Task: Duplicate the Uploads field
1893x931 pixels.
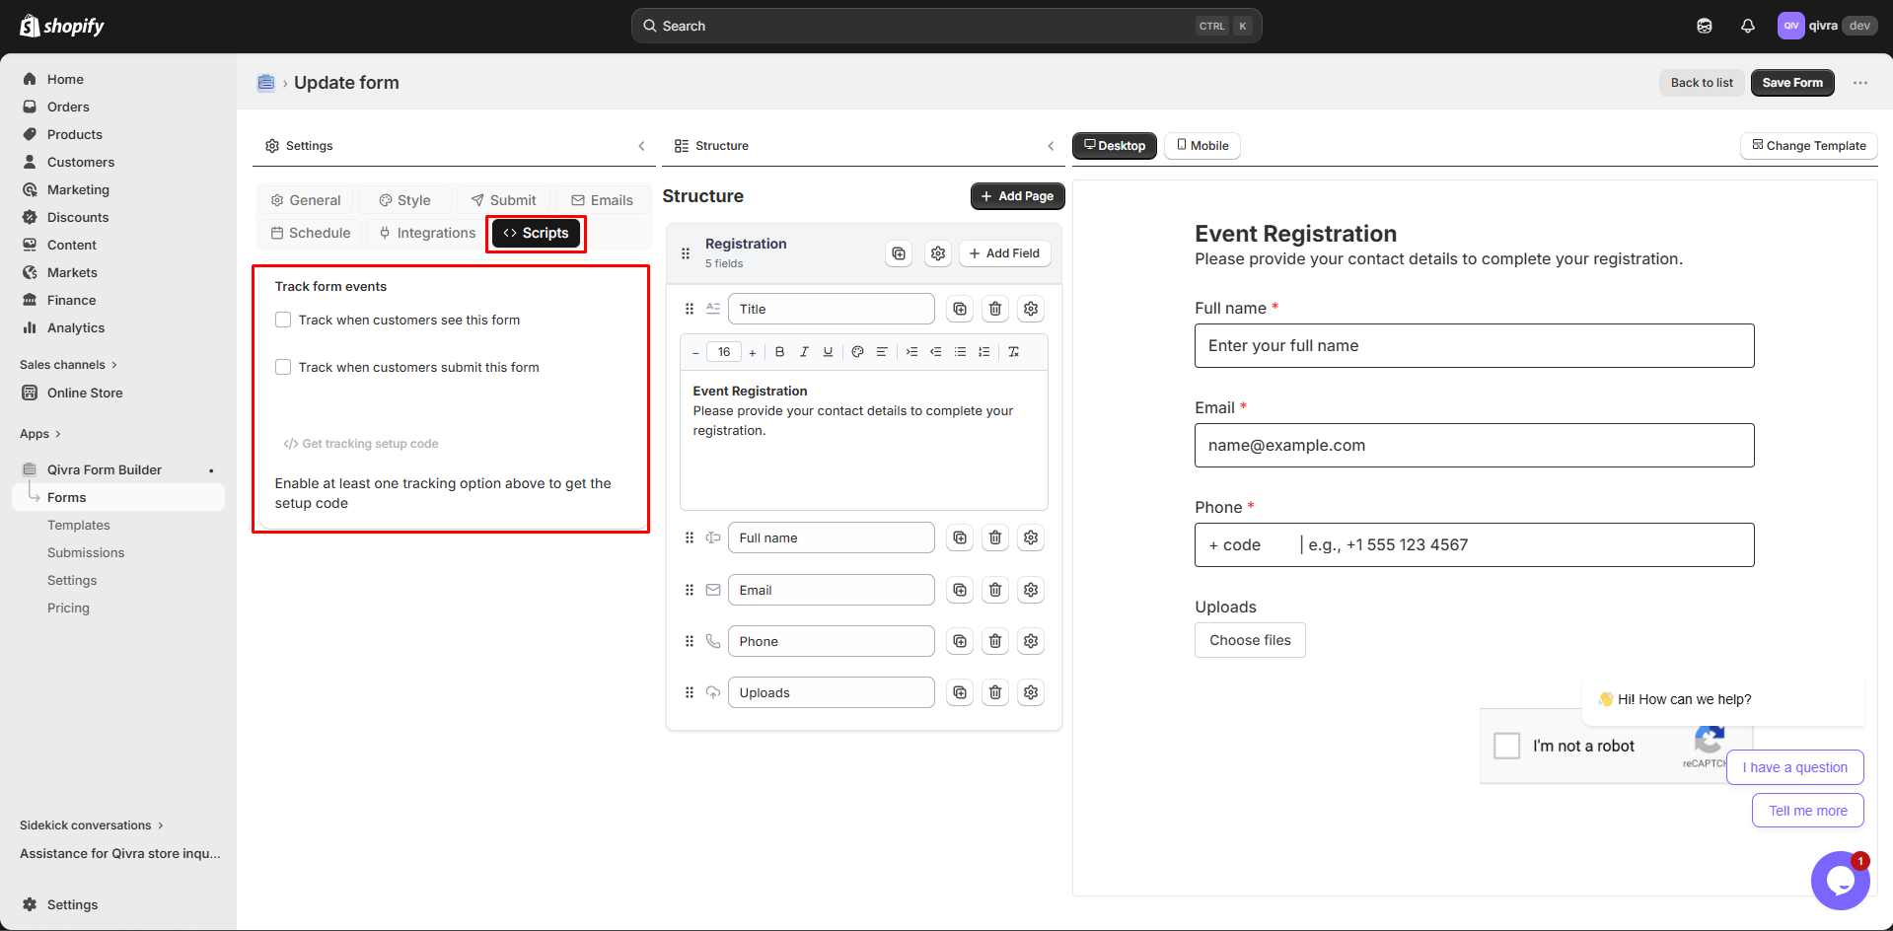Action: tap(960, 692)
